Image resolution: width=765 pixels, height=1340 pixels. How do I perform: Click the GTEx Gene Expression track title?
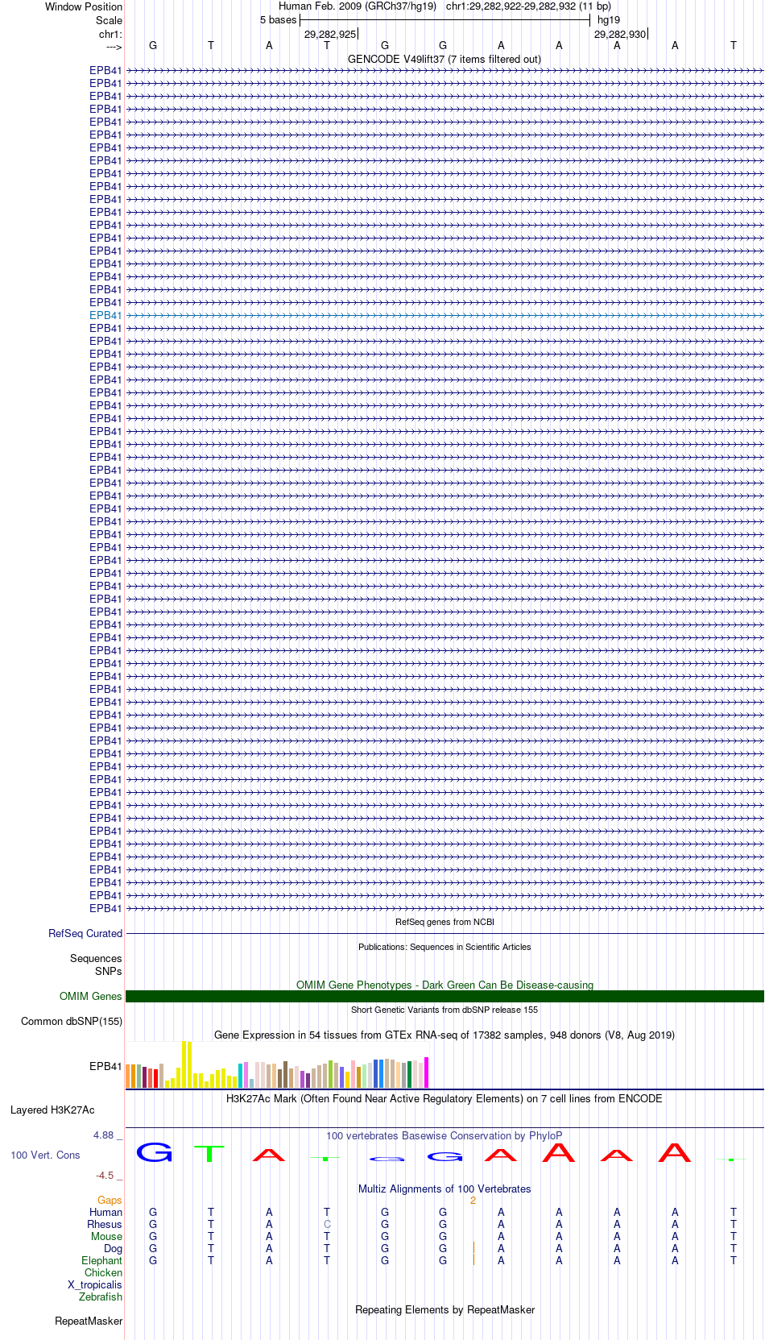click(x=445, y=1035)
